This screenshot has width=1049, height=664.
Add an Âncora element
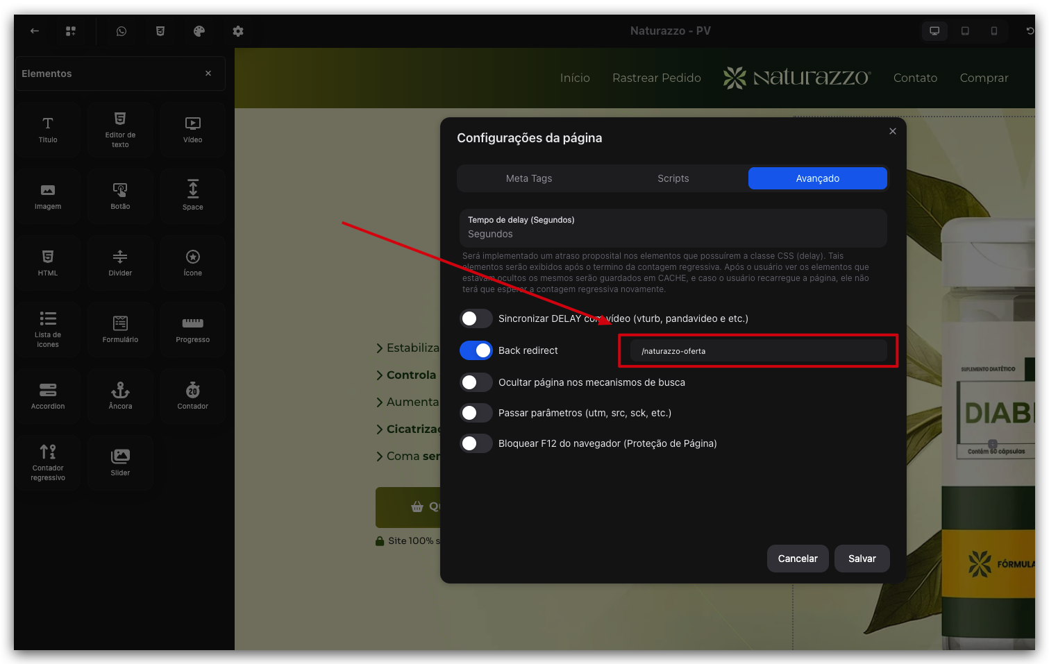120,396
